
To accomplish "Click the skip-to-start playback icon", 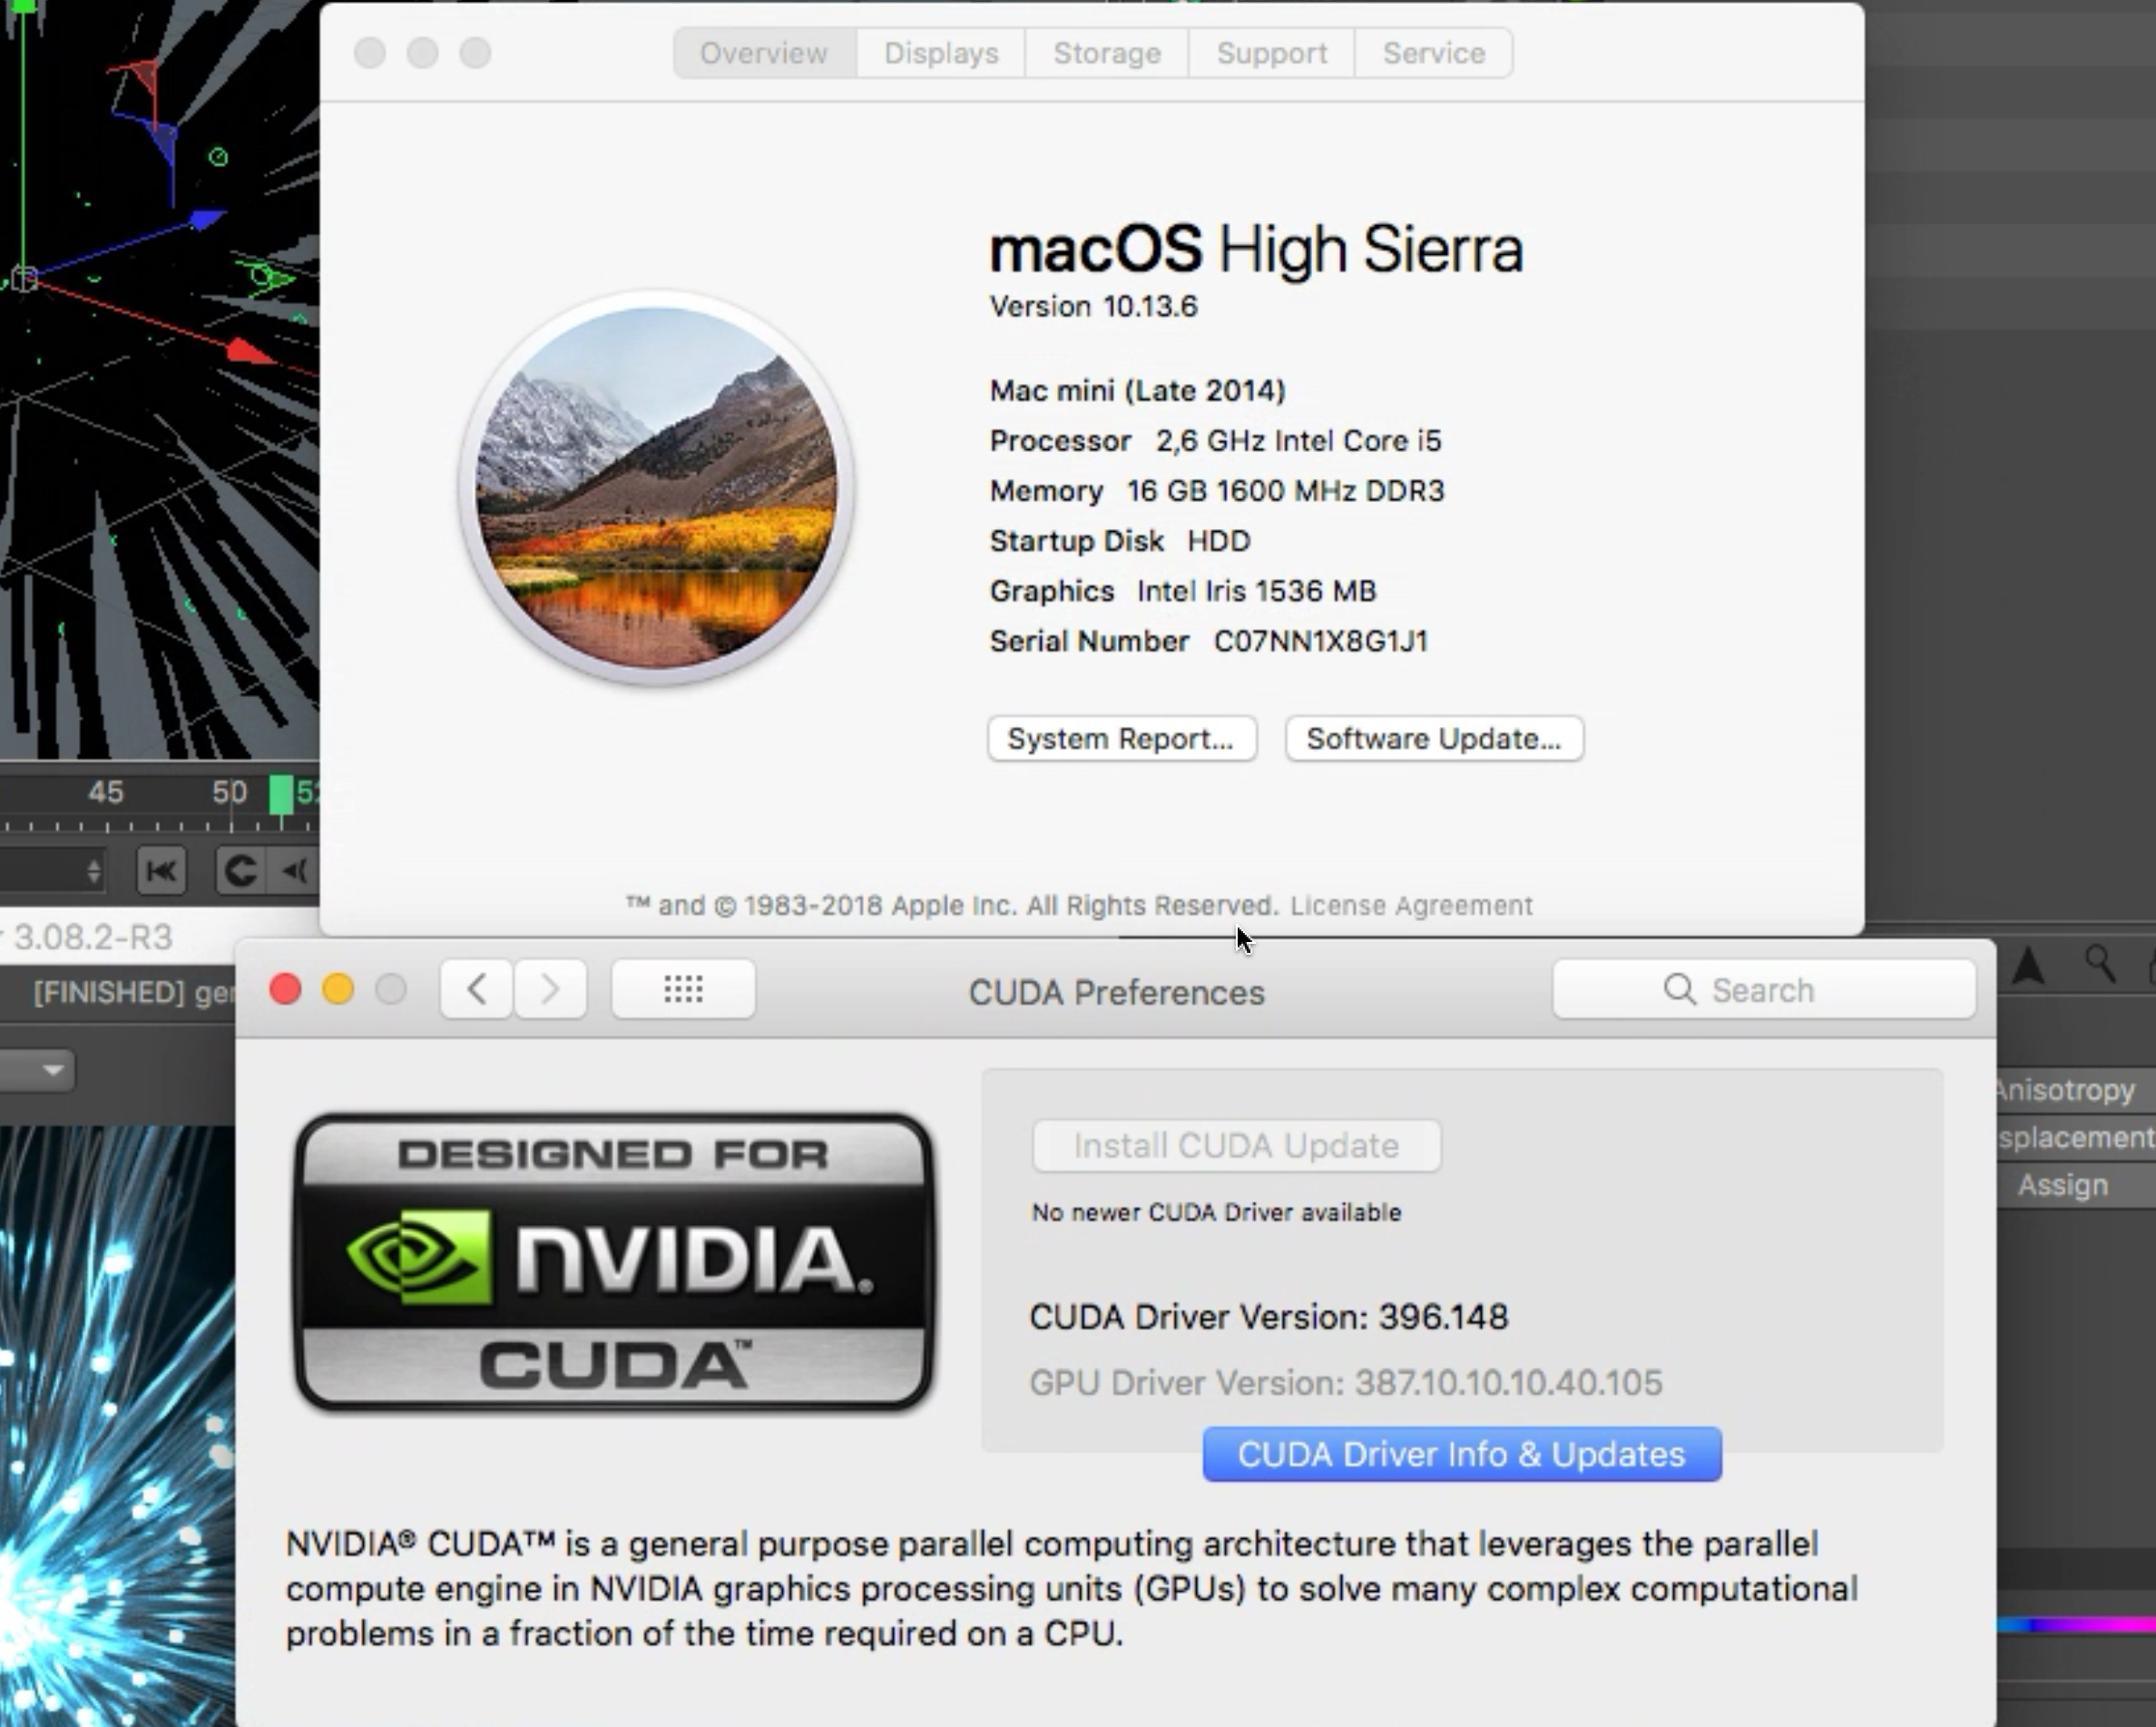I will coord(161,871).
